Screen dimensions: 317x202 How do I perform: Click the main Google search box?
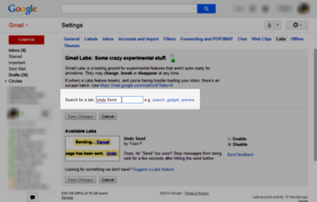[x=129, y=9]
